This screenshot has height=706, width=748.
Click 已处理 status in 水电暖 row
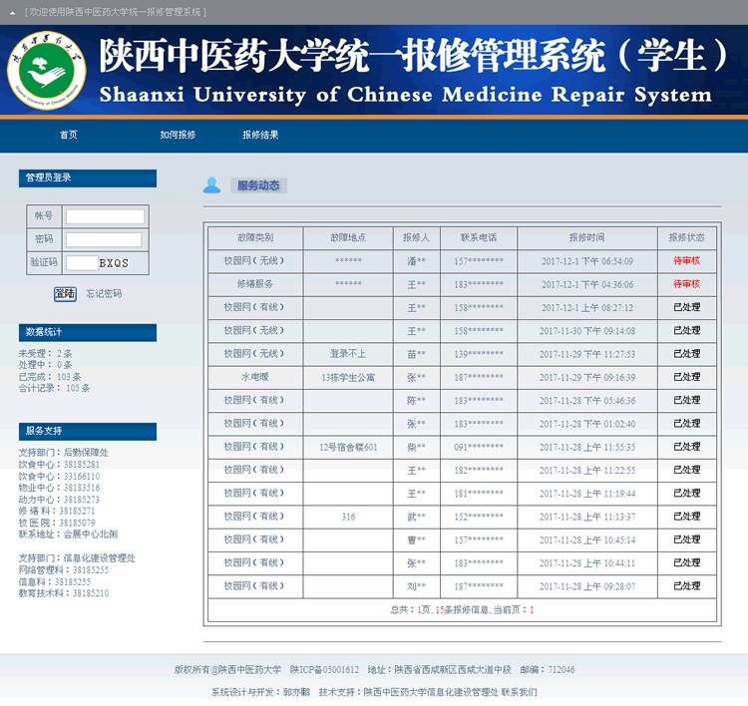click(x=687, y=377)
